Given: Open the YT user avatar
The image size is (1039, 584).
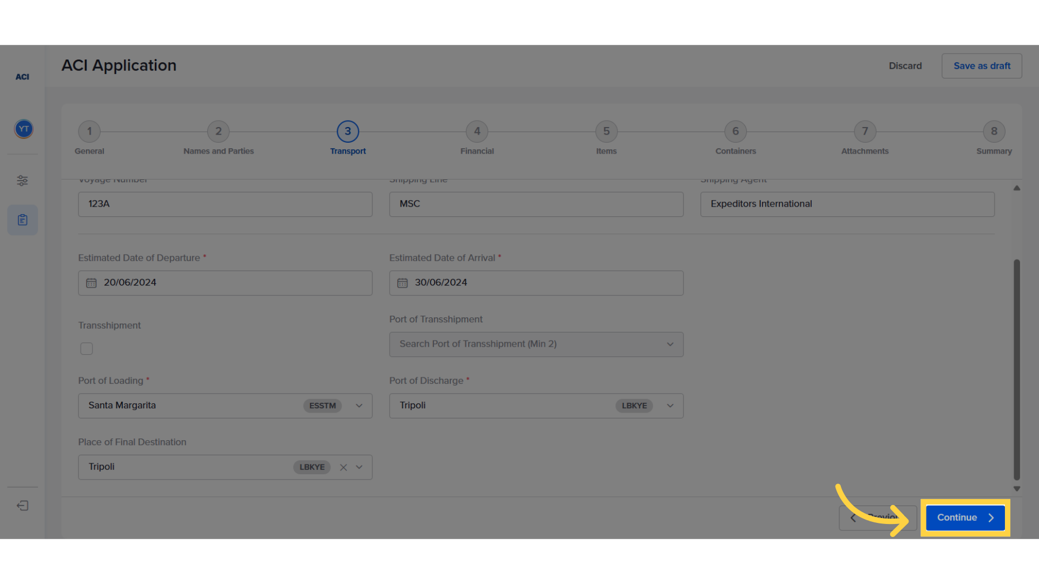Looking at the screenshot, I should coord(23,129).
